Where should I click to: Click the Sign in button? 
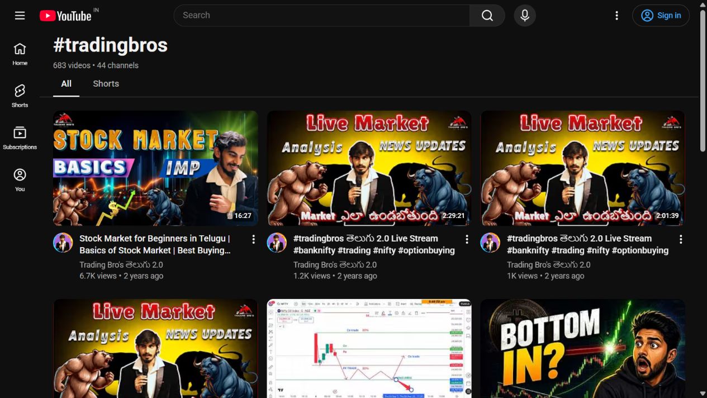tap(661, 16)
